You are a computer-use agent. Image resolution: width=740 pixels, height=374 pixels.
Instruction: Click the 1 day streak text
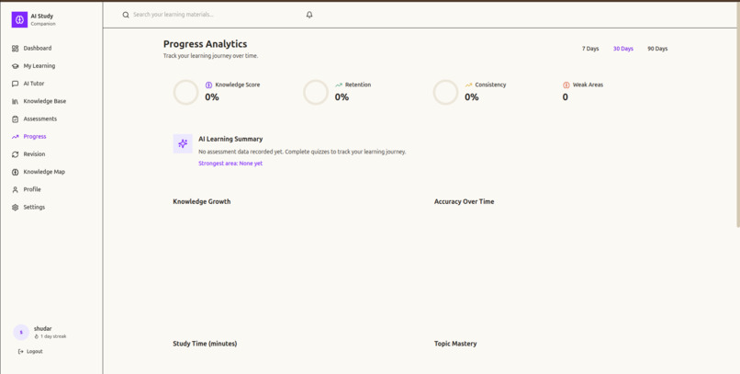click(53, 336)
